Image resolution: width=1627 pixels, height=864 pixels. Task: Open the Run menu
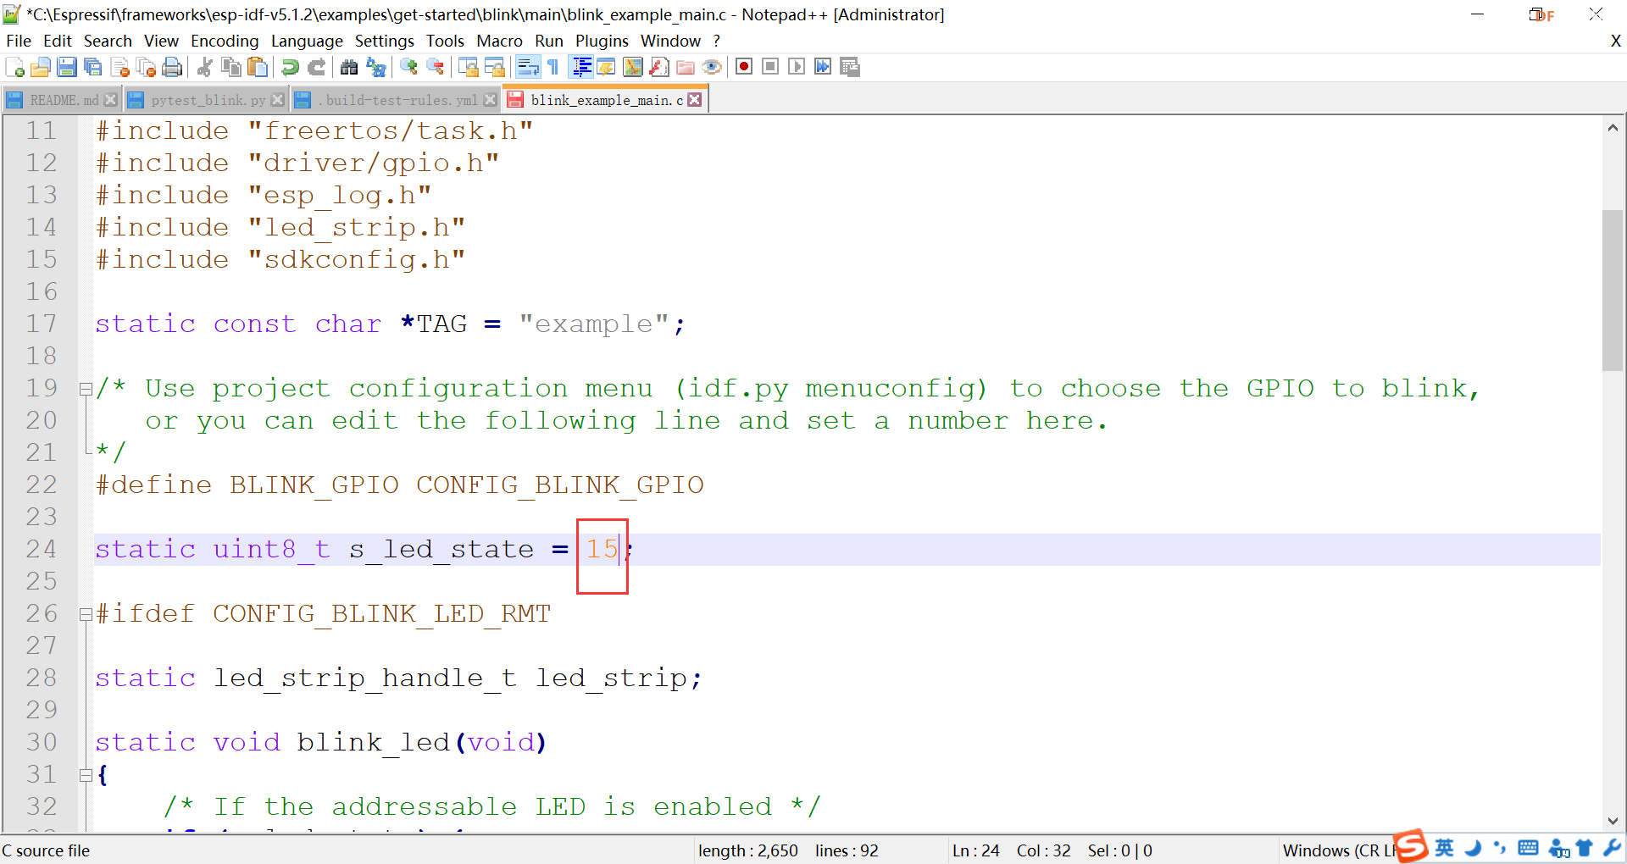(549, 41)
